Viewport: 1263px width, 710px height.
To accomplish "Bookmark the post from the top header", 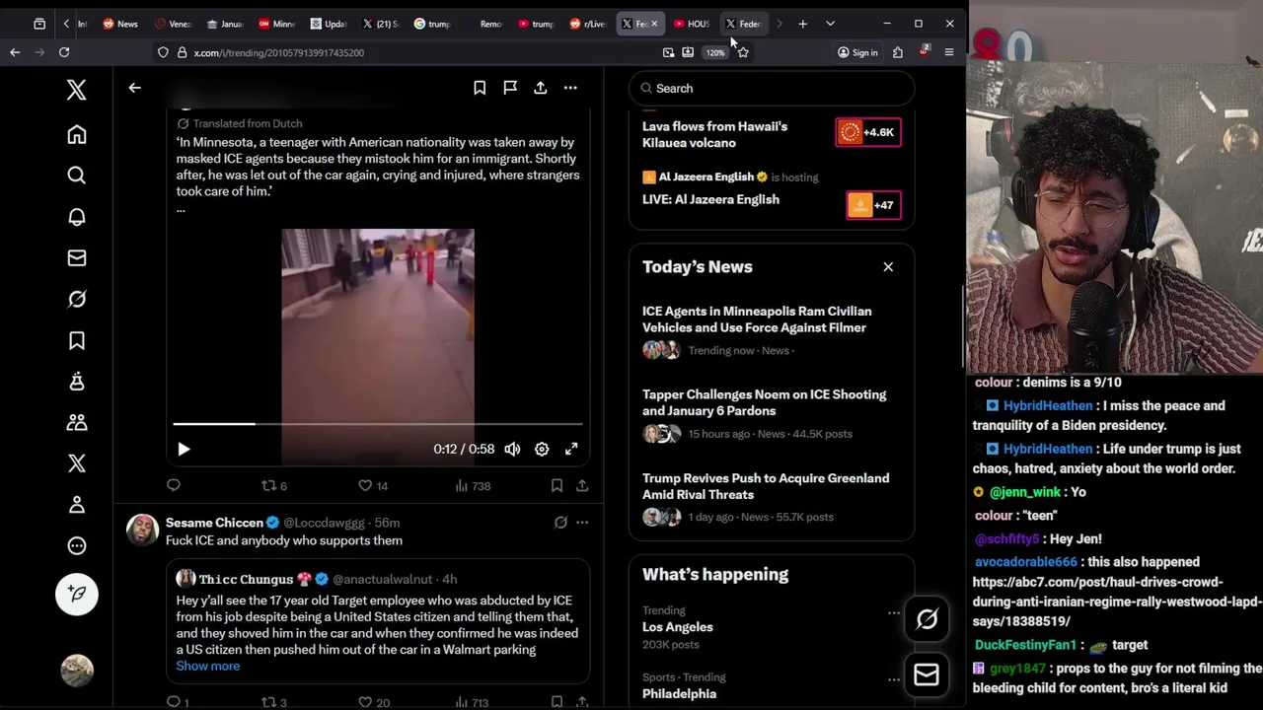I will (x=480, y=88).
